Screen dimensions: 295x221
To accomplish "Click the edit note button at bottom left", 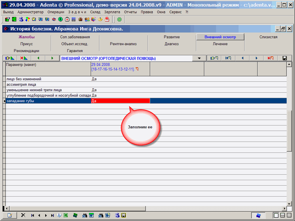I will [x=10, y=215].
